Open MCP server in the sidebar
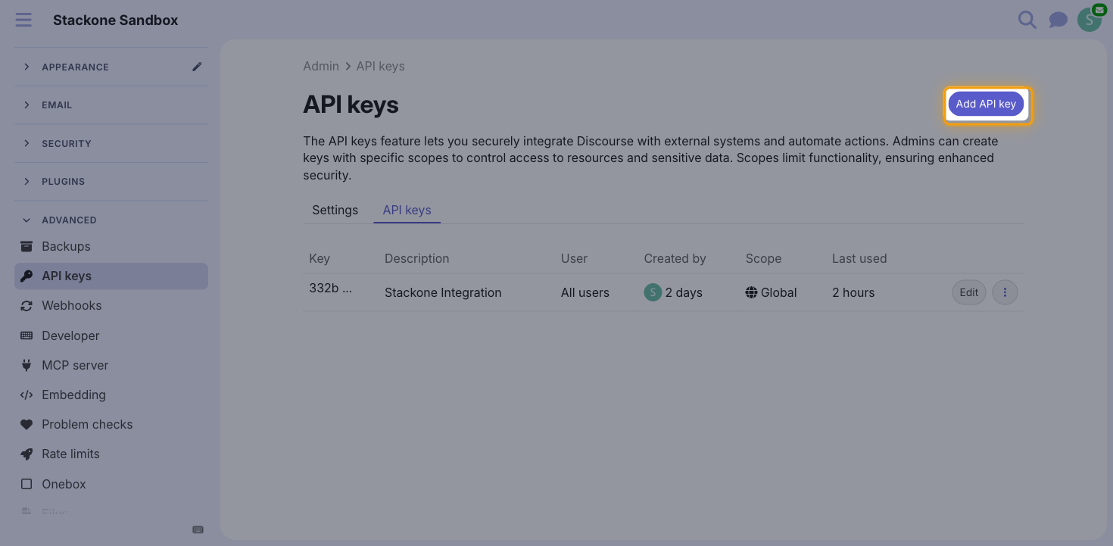The height and width of the screenshot is (546, 1113). pyautogui.click(x=111, y=365)
